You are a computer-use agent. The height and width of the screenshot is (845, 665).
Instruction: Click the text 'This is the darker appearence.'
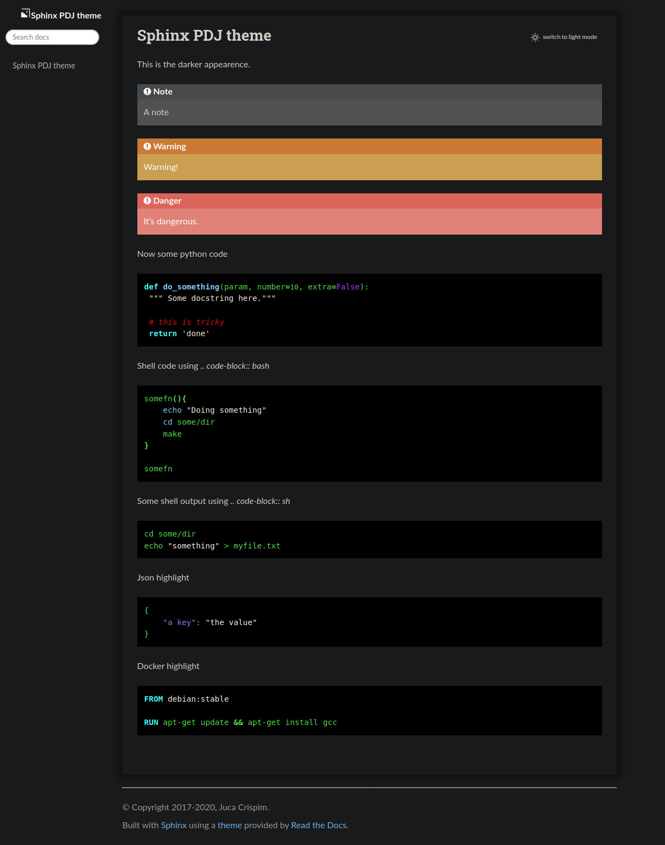tap(194, 65)
